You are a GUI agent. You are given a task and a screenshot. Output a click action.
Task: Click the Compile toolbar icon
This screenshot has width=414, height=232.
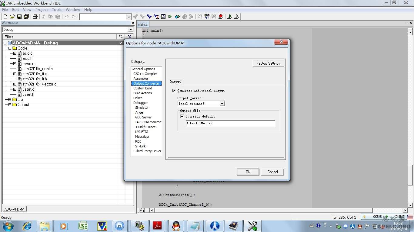200,17
